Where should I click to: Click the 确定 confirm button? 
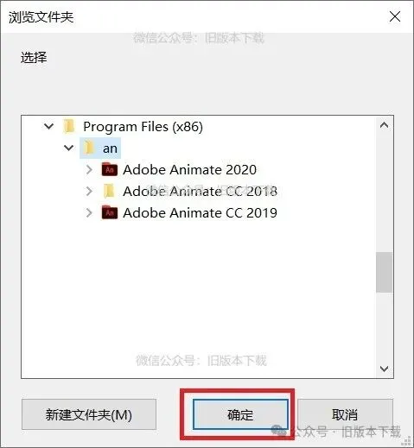(240, 414)
